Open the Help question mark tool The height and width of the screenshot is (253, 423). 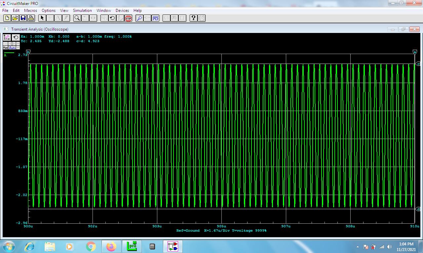coord(193,18)
